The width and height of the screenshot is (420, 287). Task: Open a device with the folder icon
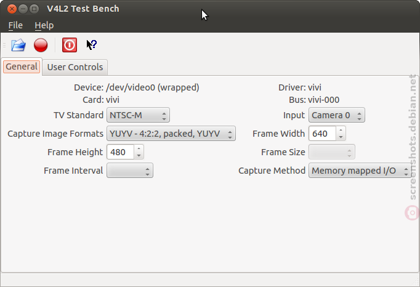click(18, 45)
